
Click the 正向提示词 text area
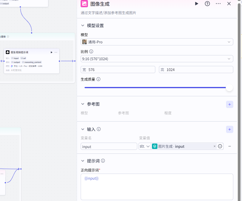coord(157,187)
